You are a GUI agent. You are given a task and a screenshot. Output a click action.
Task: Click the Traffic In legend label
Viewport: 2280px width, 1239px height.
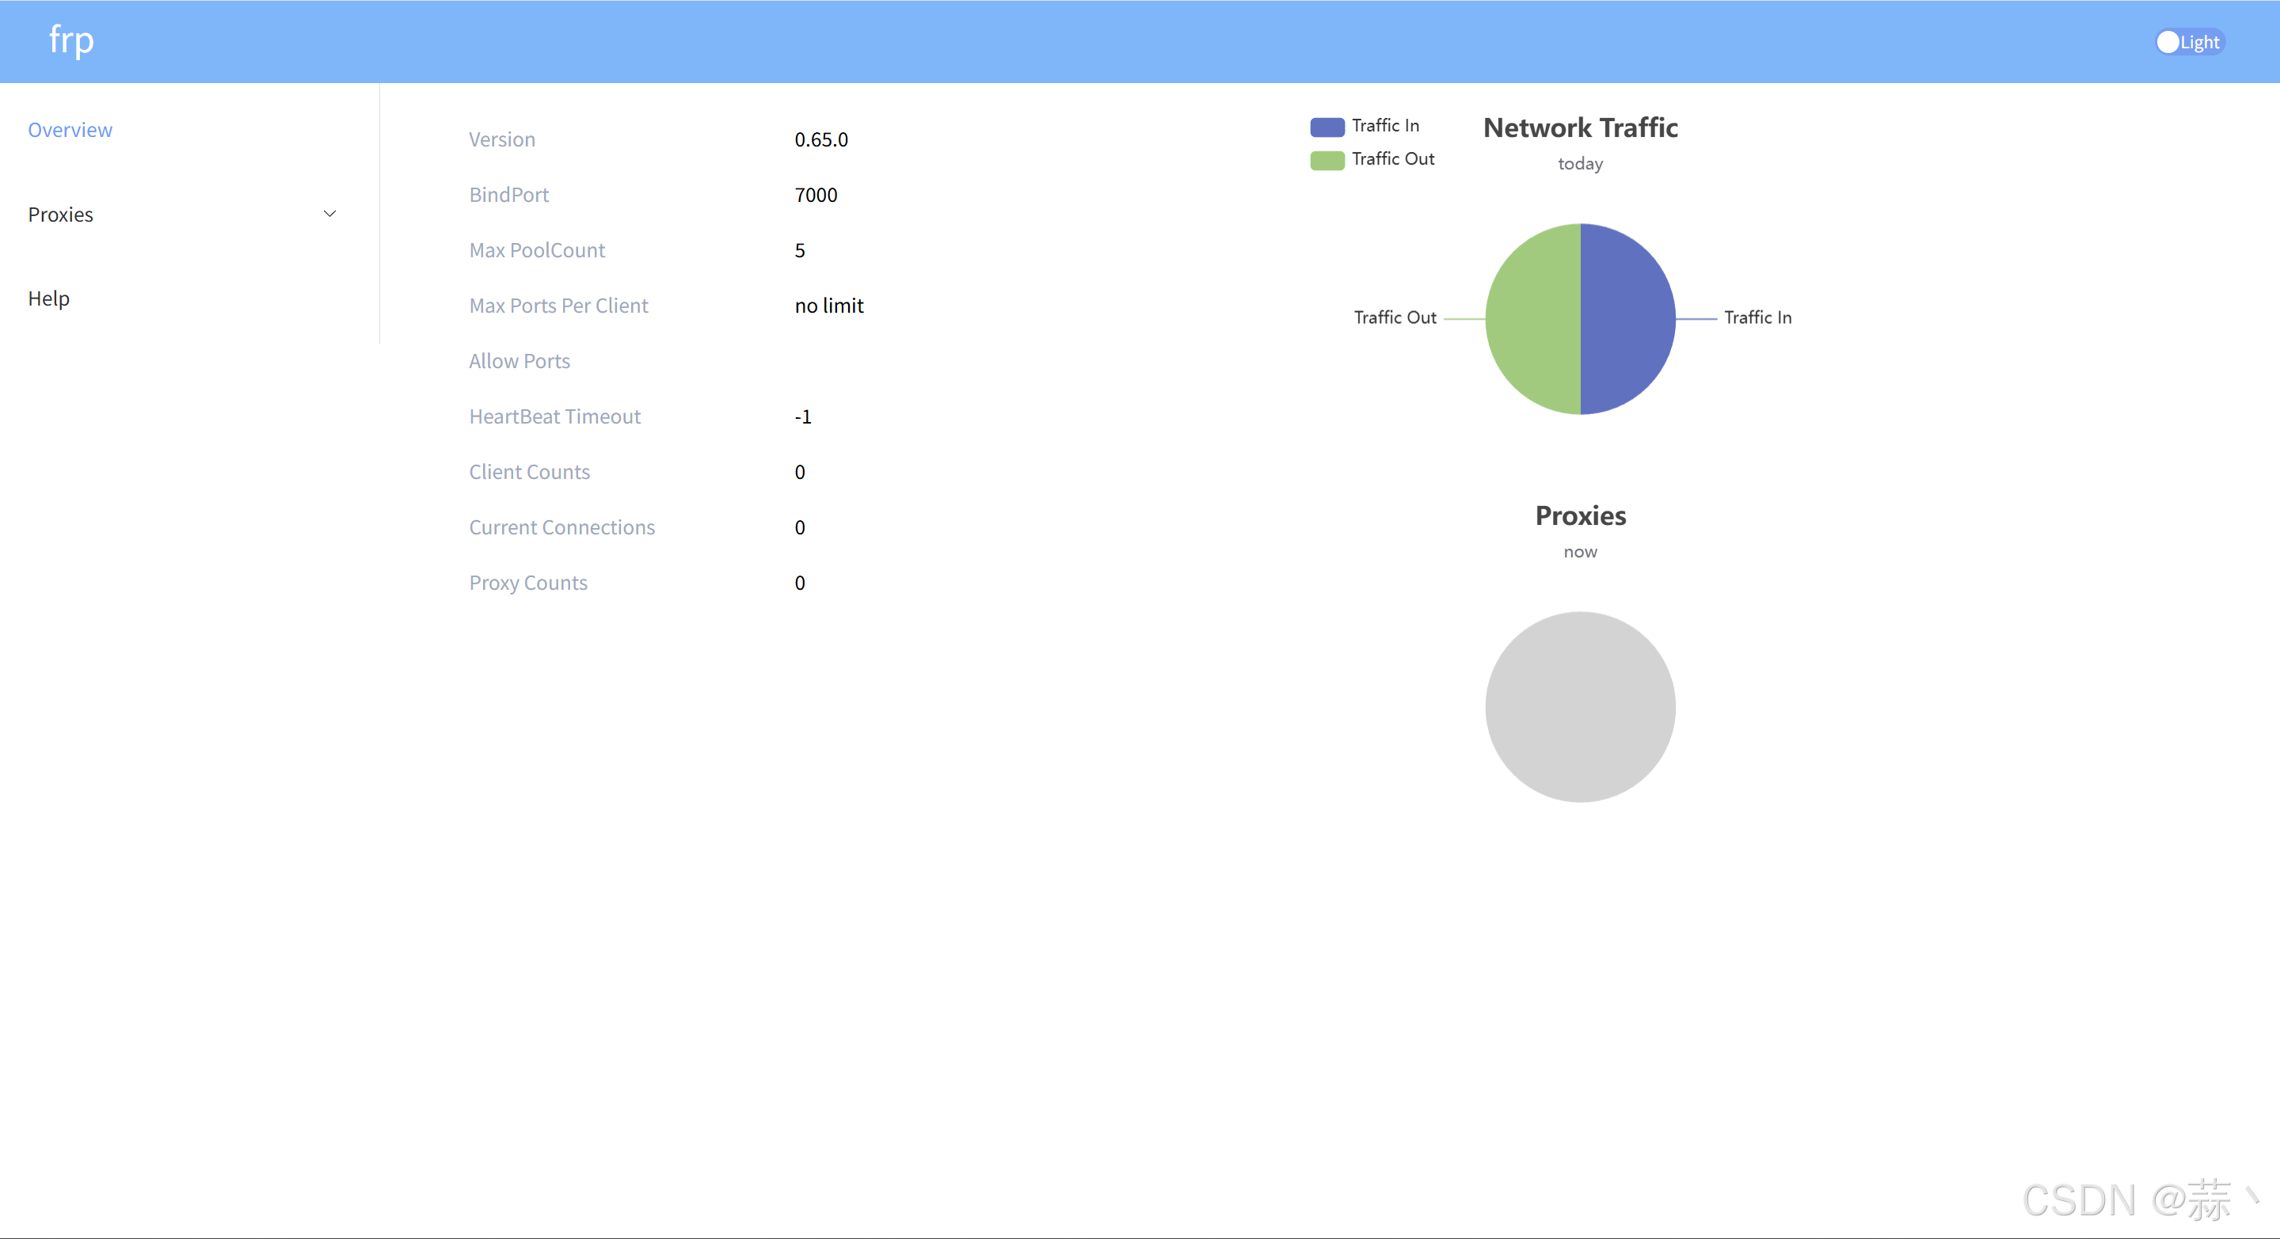(1385, 126)
